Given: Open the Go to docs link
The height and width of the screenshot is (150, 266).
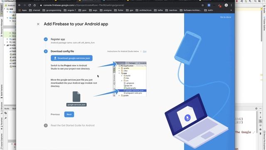Looking at the screenshot, I should pos(225,17).
